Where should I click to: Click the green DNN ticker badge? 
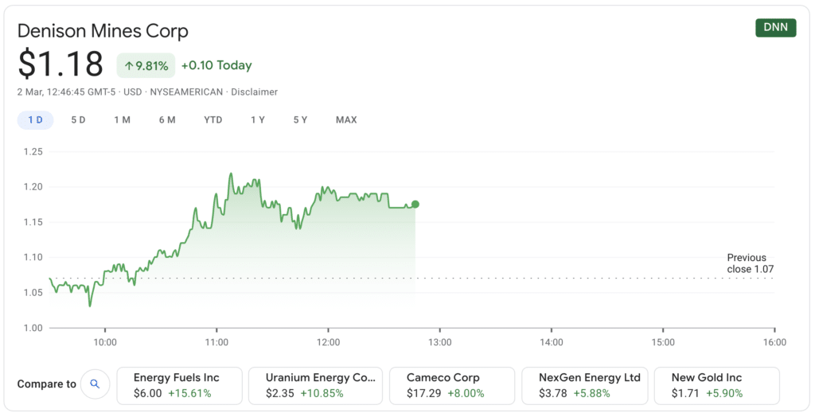coord(775,28)
